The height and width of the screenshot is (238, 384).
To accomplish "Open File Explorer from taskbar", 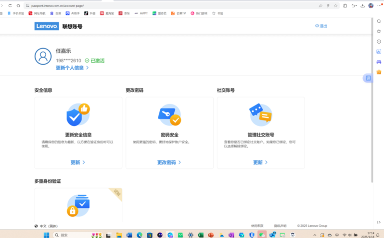I will pos(119,235).
